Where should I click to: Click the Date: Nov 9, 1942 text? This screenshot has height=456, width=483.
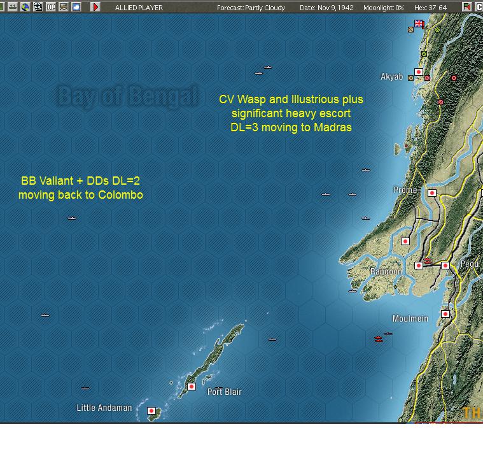click(x=326, y=8)
